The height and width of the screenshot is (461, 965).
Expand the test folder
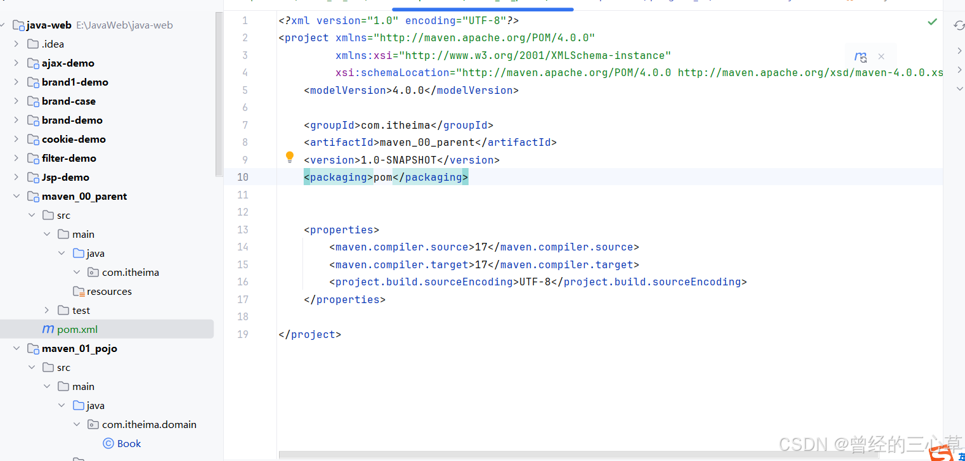47,310
